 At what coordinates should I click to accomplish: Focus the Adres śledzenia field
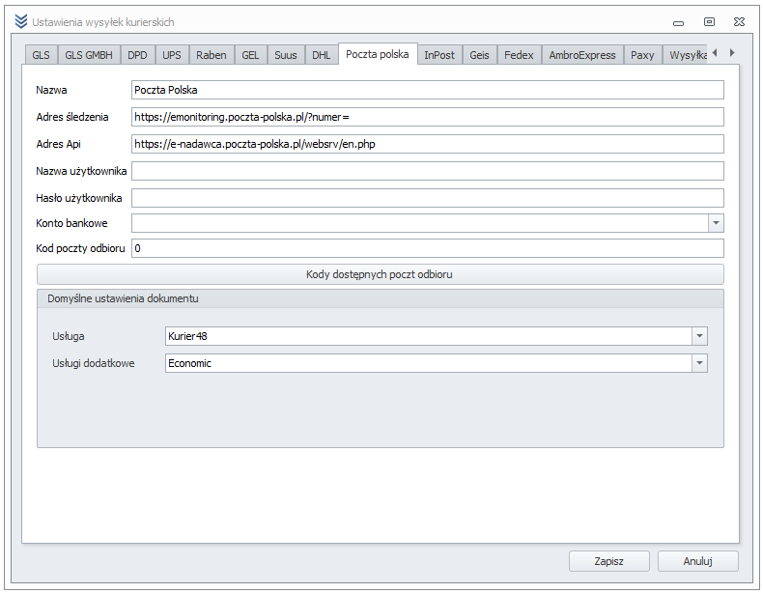click(428, 117)
